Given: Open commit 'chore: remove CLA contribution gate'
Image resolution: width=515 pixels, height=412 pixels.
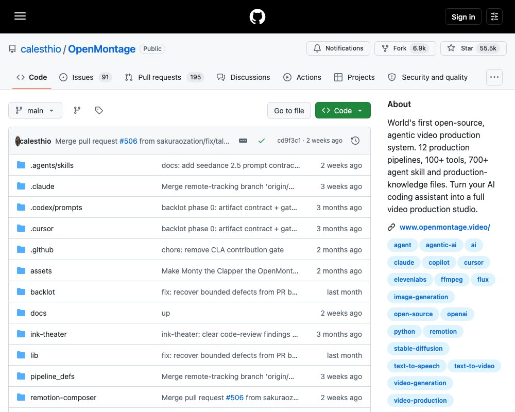Looking at the screenshot, I should [x=222, y=250].
